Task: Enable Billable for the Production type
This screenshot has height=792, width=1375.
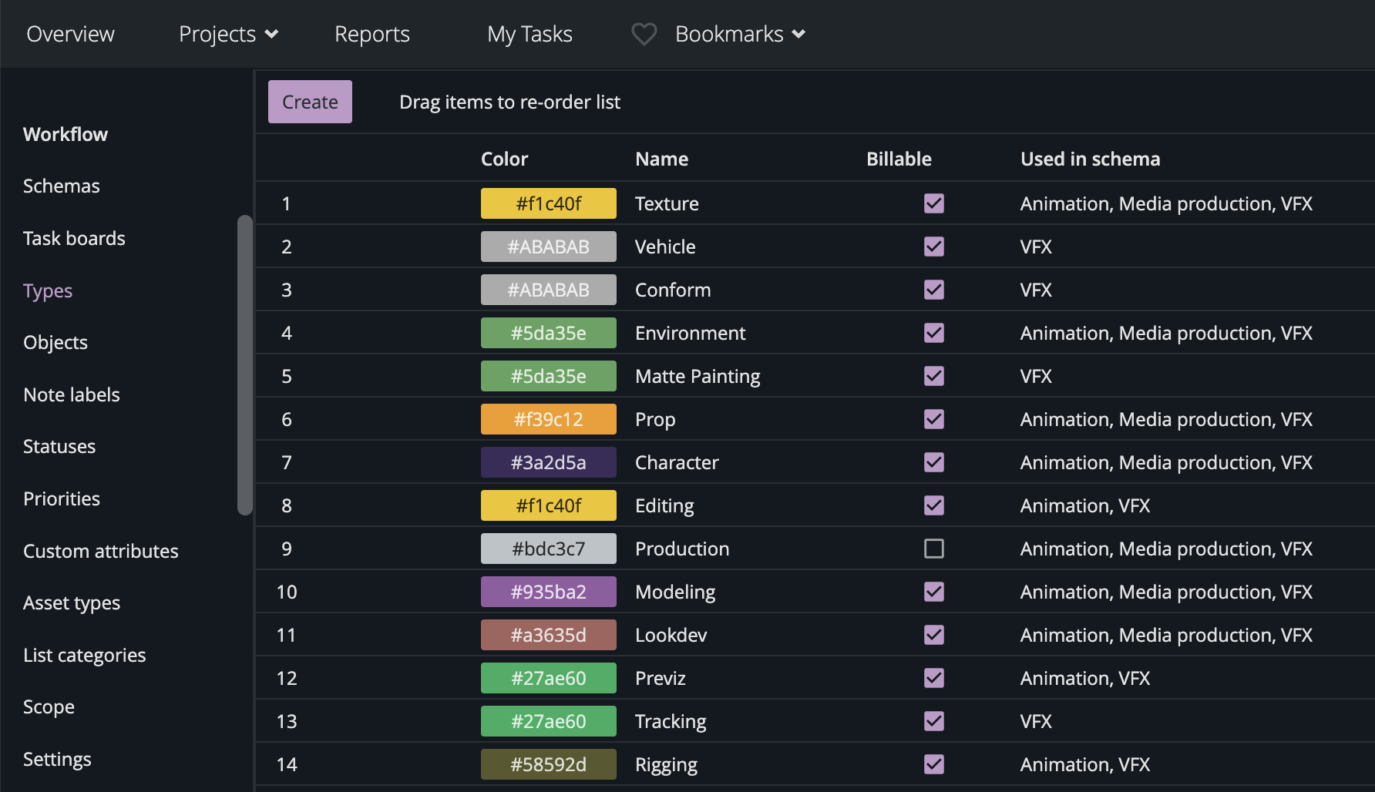Action: pos(933,549)
